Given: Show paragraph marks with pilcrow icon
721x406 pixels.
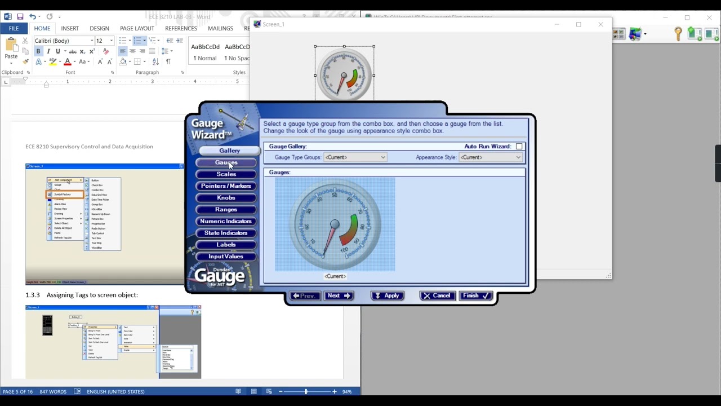Looking at the screenshot, I should pos(168,61).
